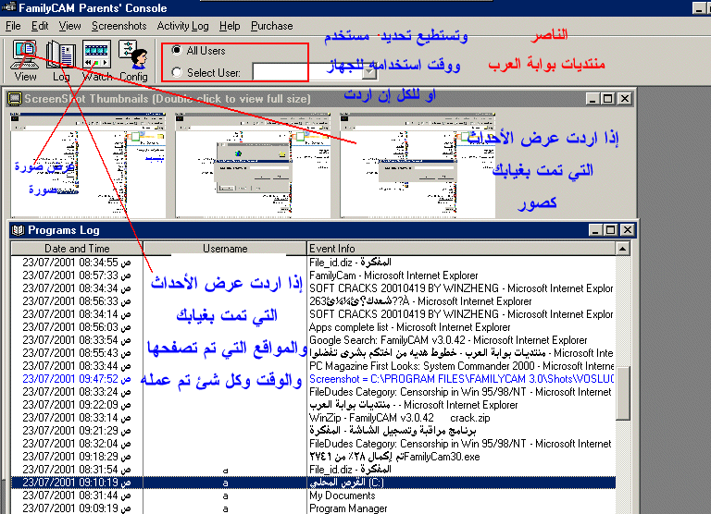The height and width of the screenshot is (514, 711).
Task: Click the 23/07/2001 09:21:29 date cell
Action: tap(77, 431)
